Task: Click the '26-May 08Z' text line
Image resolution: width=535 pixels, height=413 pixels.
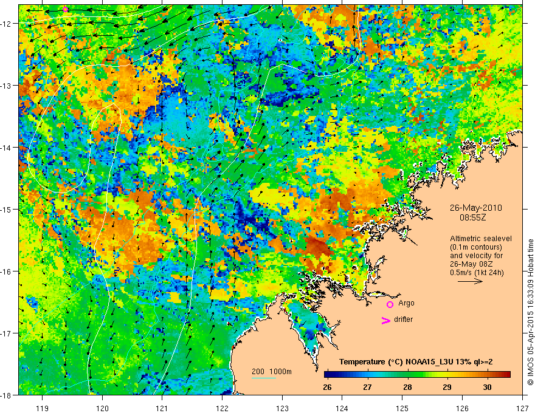Action: click(471, 264)
